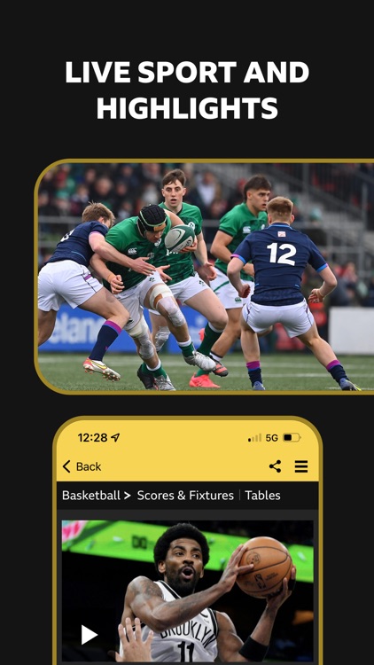
Task: Open the Basketball section link
Action: coord(91,496)
